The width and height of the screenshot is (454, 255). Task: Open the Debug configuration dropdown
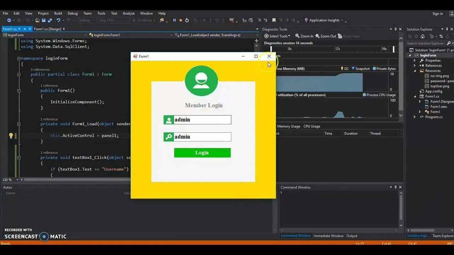pos(87,21)
